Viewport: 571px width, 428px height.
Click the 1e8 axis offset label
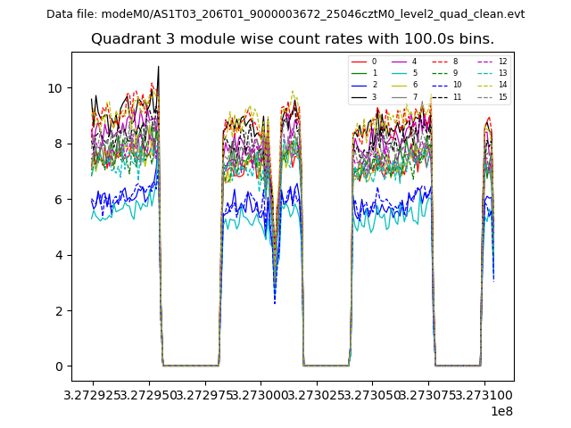(500, 411)
